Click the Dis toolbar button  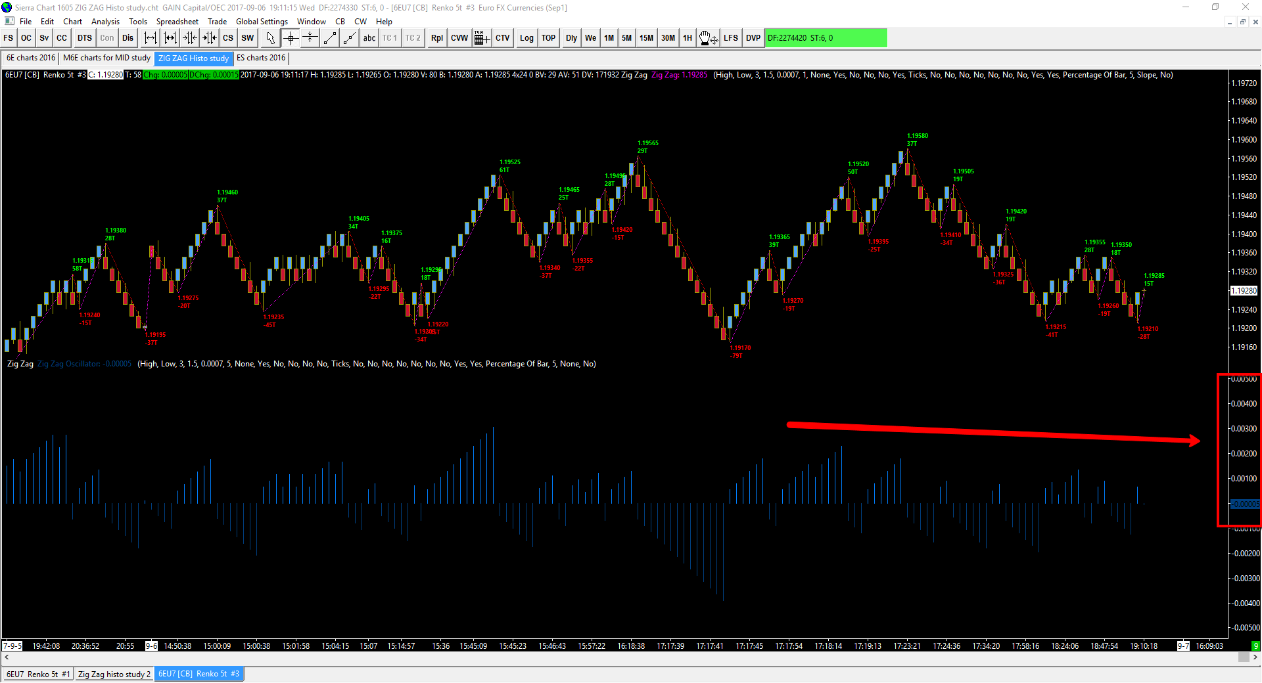pyautogui.click(x=128, y=38)
